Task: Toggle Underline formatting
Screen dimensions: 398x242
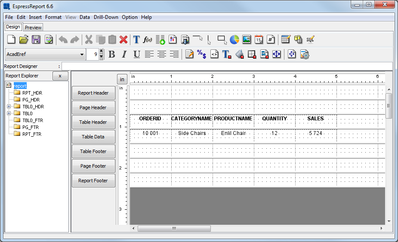Action: [x=136, y=54]
